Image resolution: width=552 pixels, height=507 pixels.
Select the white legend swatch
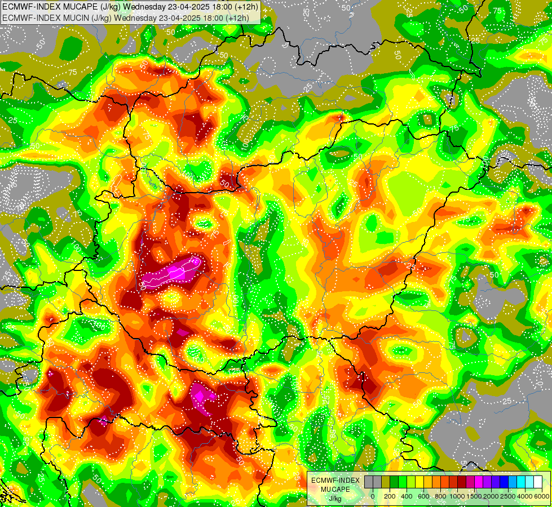[538, 482]
